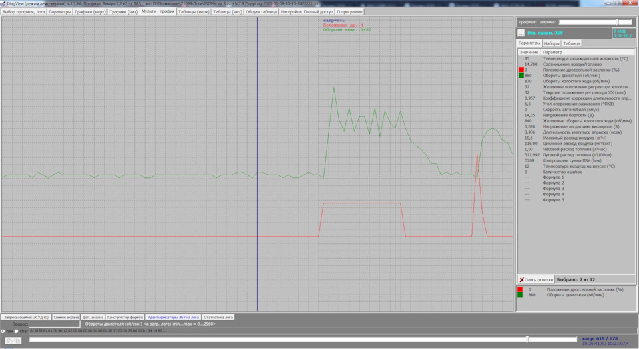Select the 'Формула 4' row

[576, 194]
